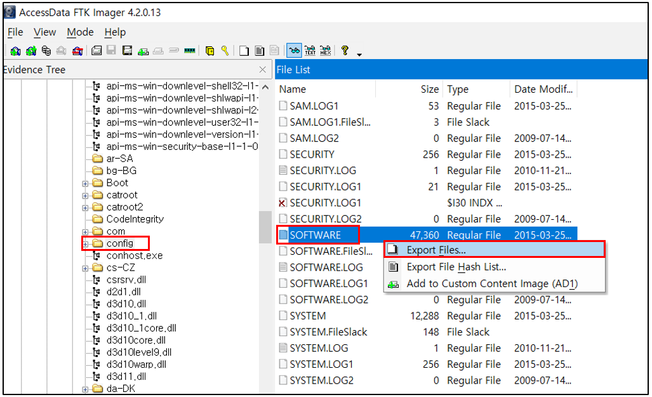
Task: Open the File menu
Action: coord(15,32)
